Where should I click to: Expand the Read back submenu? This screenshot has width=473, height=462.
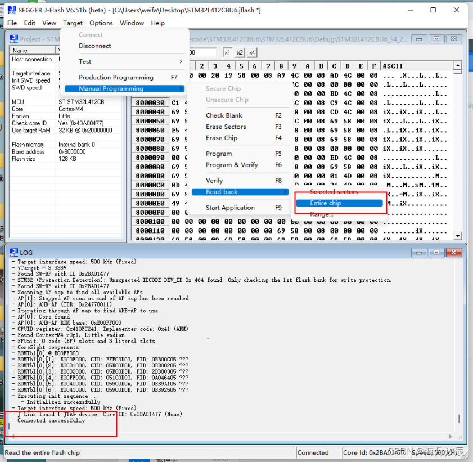240,192
